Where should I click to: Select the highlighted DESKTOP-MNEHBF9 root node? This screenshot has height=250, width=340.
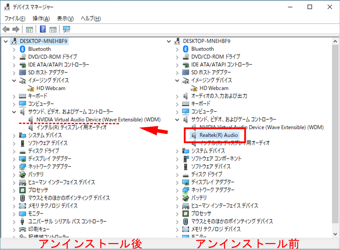point(44,41)
